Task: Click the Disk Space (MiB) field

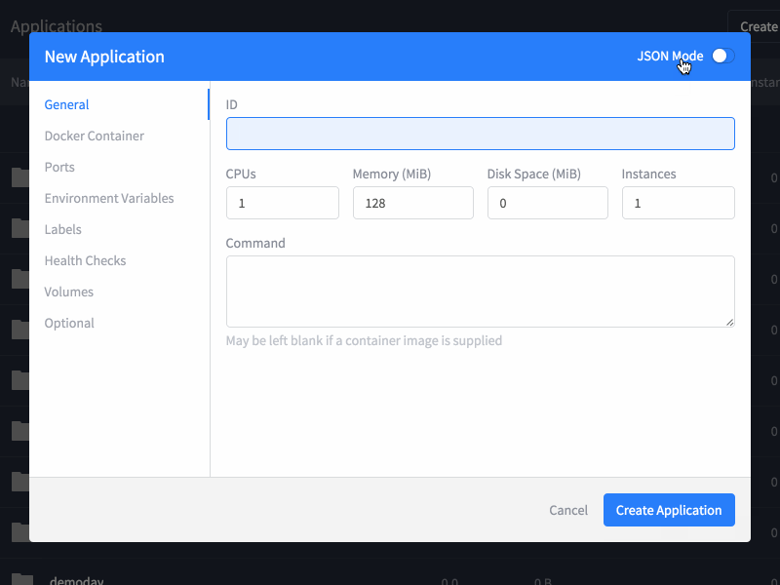Action: click(547, 203)
